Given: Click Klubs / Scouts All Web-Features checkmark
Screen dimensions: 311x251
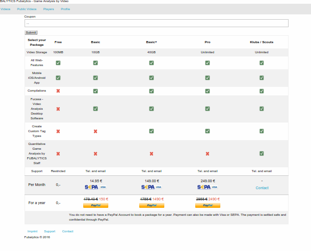Looking at the screenshot, I should pos(261,63).
